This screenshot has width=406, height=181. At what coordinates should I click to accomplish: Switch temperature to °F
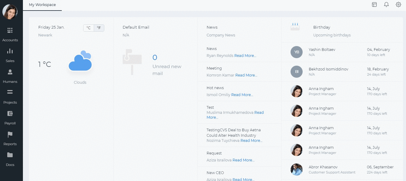click(x=99, y=28)
